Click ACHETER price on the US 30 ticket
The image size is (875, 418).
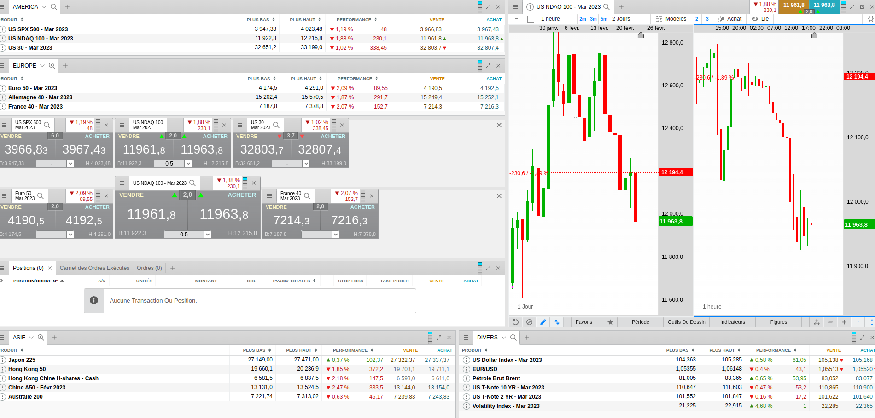tap(320, 149)
